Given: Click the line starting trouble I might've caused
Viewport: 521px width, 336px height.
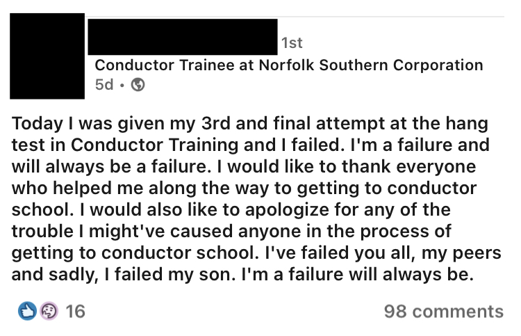Looking at the screenshot, I should [x=231, y=231].
